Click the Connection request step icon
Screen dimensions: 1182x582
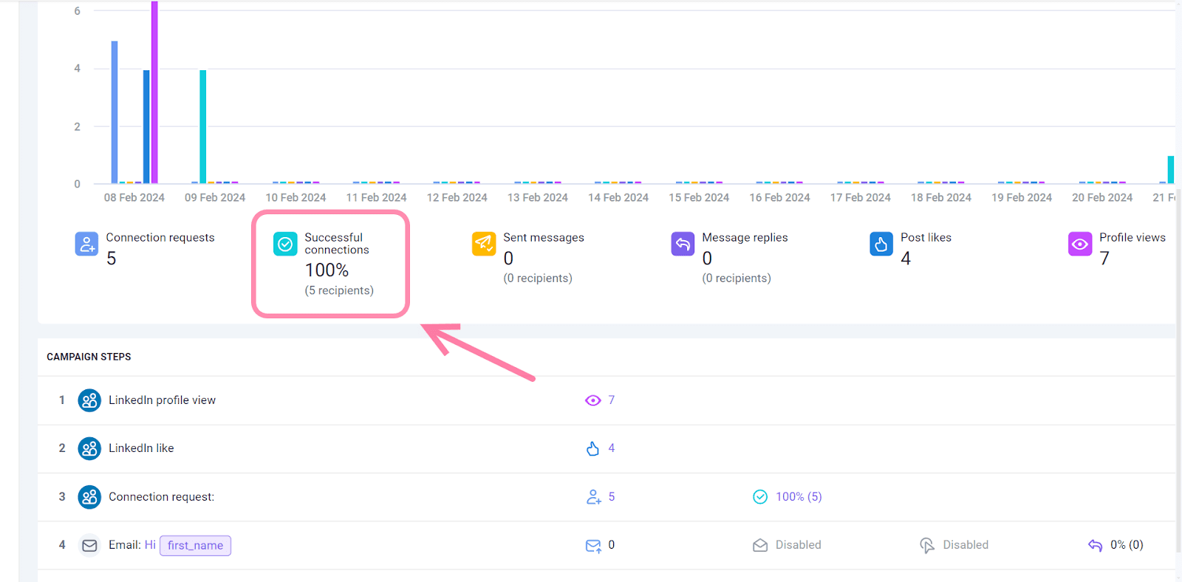click(89, 497)
